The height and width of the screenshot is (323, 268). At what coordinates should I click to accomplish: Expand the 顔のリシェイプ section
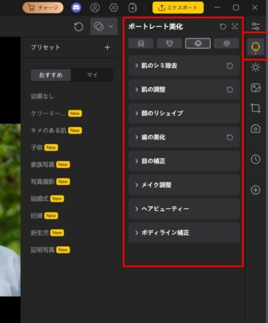[184, 113]
